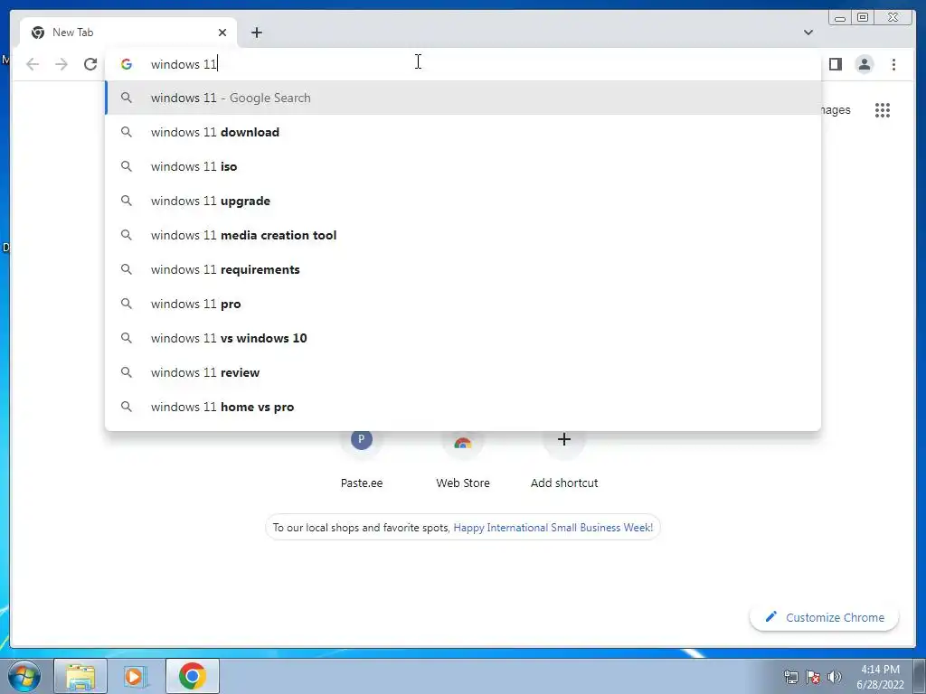Click the Google logo in the address bar
926x694 pixels.
pyautogui.click(x=127, y=64)
